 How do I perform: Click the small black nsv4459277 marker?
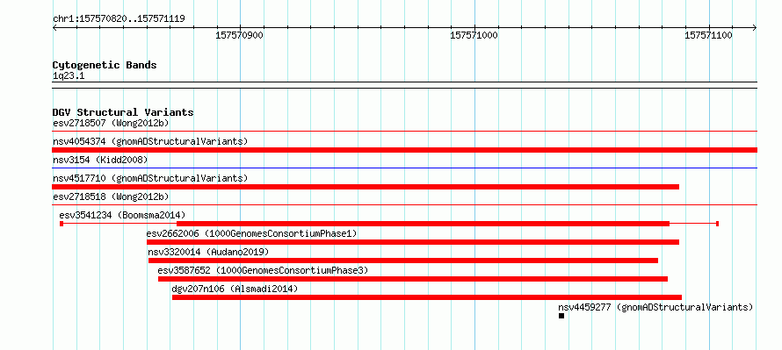561,316
